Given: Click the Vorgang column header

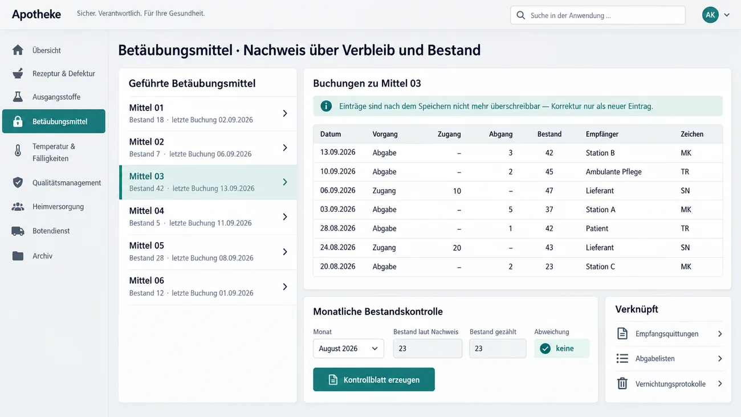Looking at the screenshot, I should [385, 134].
